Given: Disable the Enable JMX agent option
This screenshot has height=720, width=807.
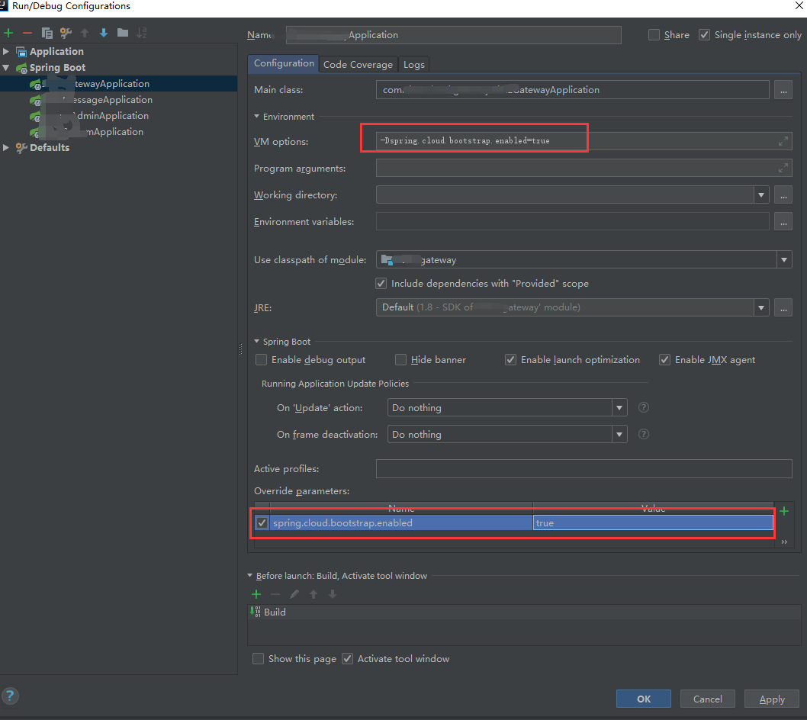Looking at the screenshot, I should 664,359.
